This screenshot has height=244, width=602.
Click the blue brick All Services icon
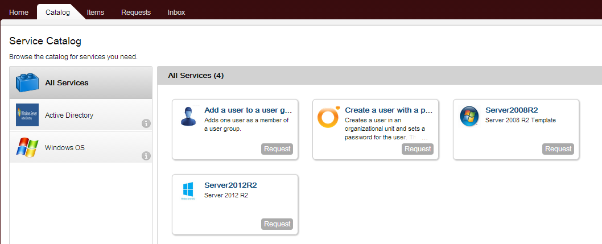coord(27,83)
